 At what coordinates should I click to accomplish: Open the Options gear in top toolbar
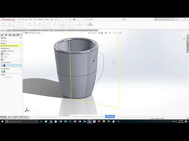(x=91, y=19)
